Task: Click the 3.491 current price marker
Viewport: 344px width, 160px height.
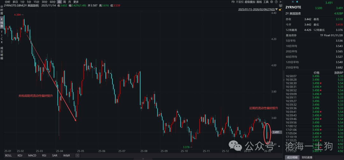Action: click(276, 132)
